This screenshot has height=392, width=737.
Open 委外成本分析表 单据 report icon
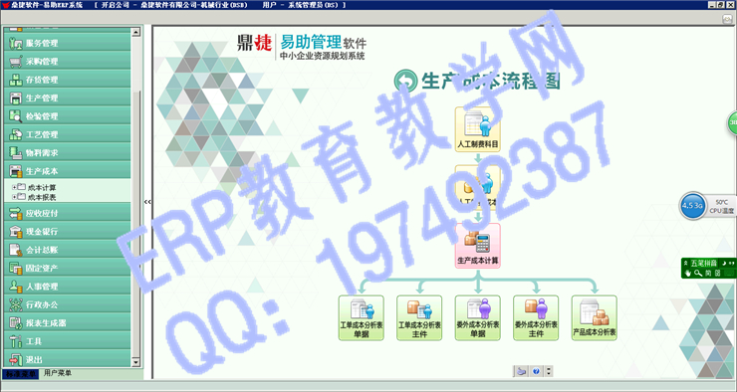(477, 317)
